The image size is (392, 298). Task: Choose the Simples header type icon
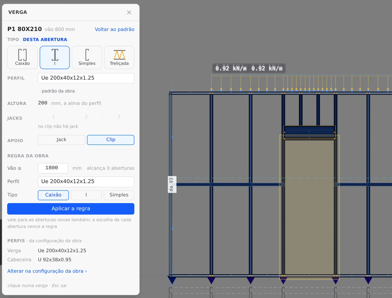[x=87, y=57]
